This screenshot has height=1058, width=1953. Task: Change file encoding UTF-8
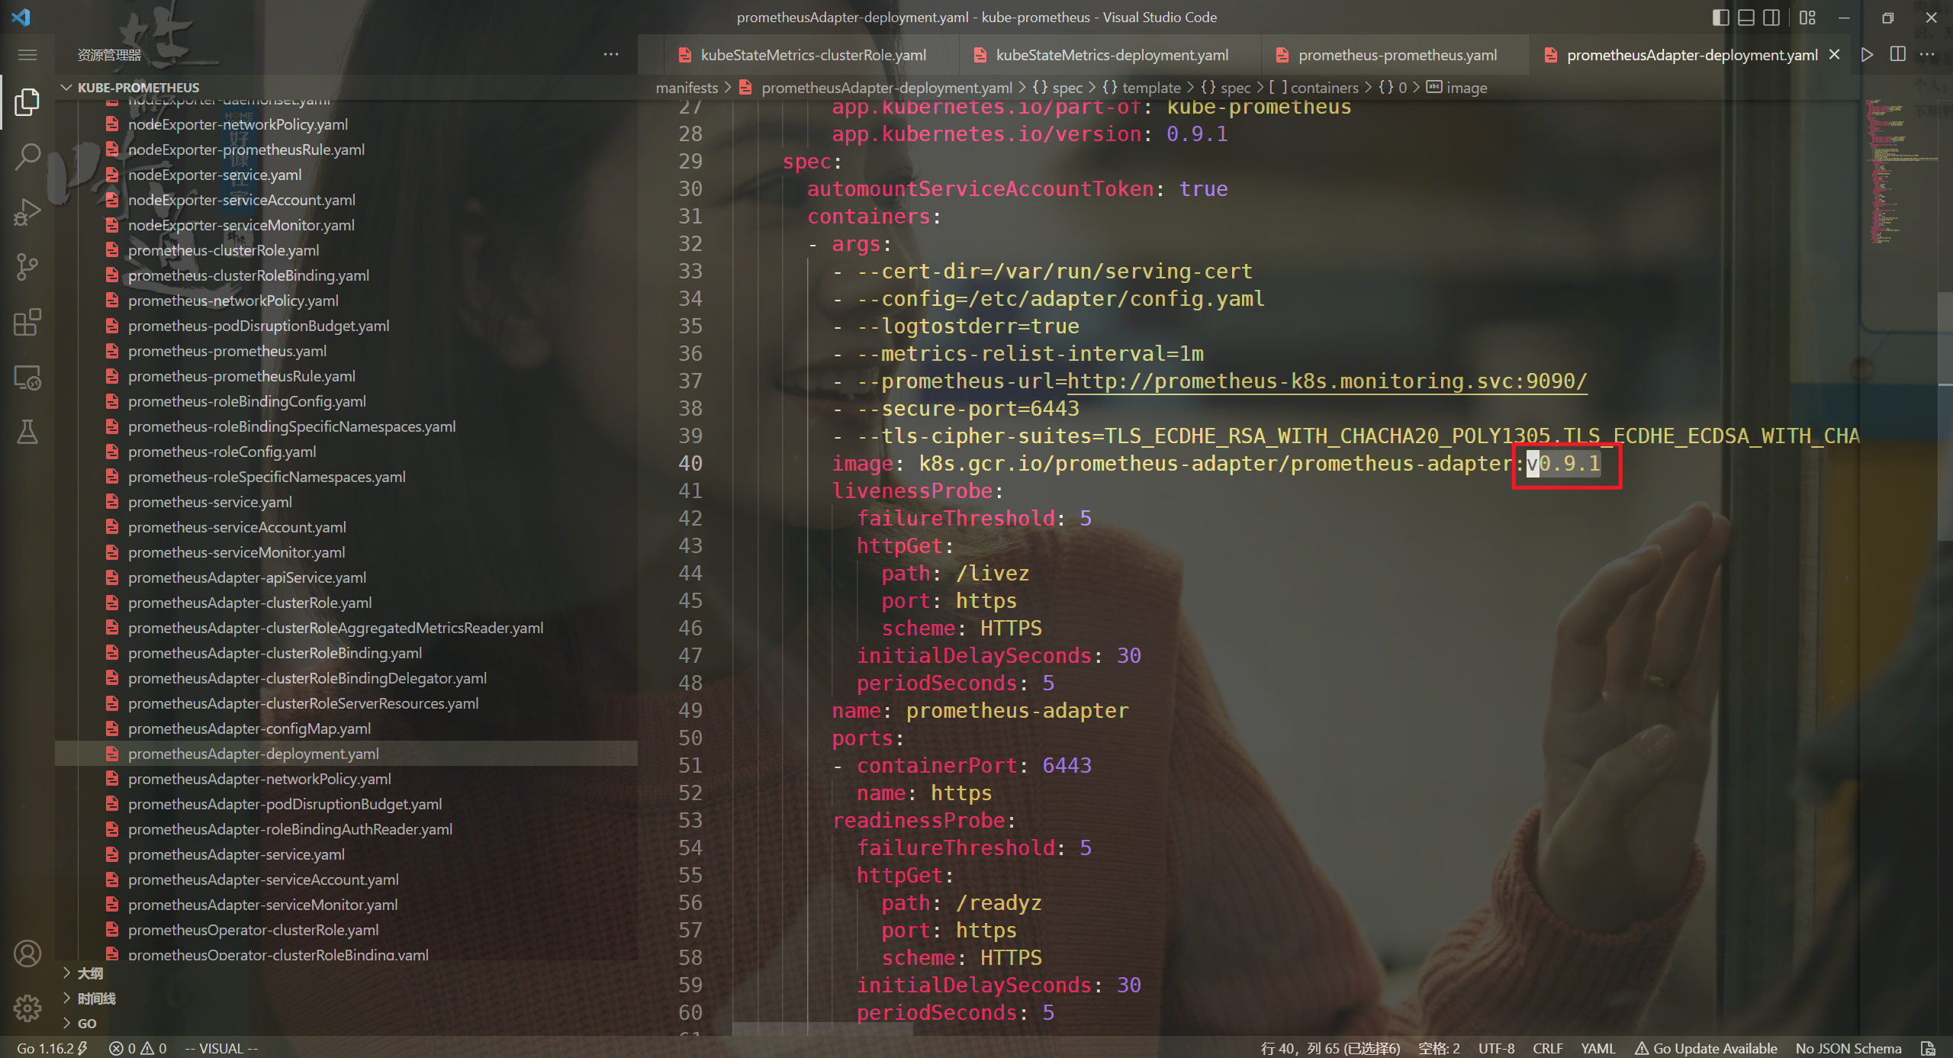coord(1496,1048)
